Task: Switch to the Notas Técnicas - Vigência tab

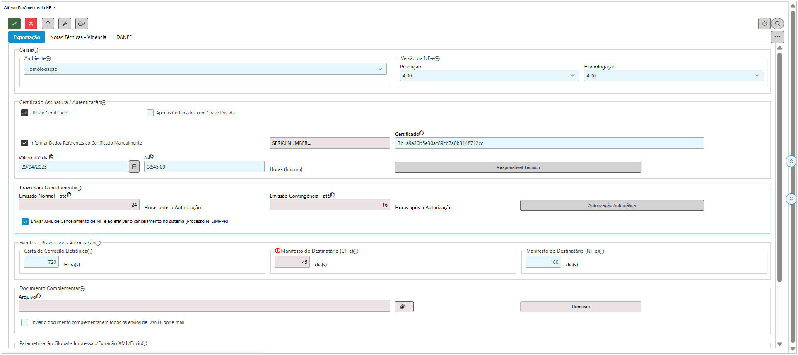Action: 78,37
